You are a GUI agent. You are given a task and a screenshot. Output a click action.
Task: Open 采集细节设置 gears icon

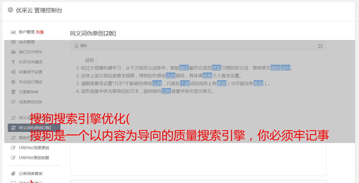(x=13, y=72)
